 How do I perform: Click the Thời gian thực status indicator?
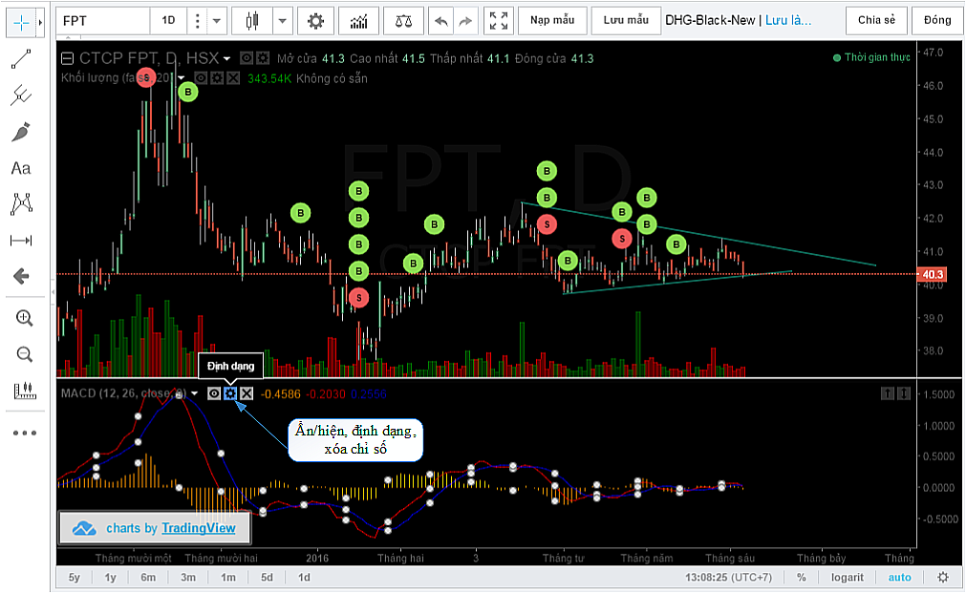coord(871,57)
